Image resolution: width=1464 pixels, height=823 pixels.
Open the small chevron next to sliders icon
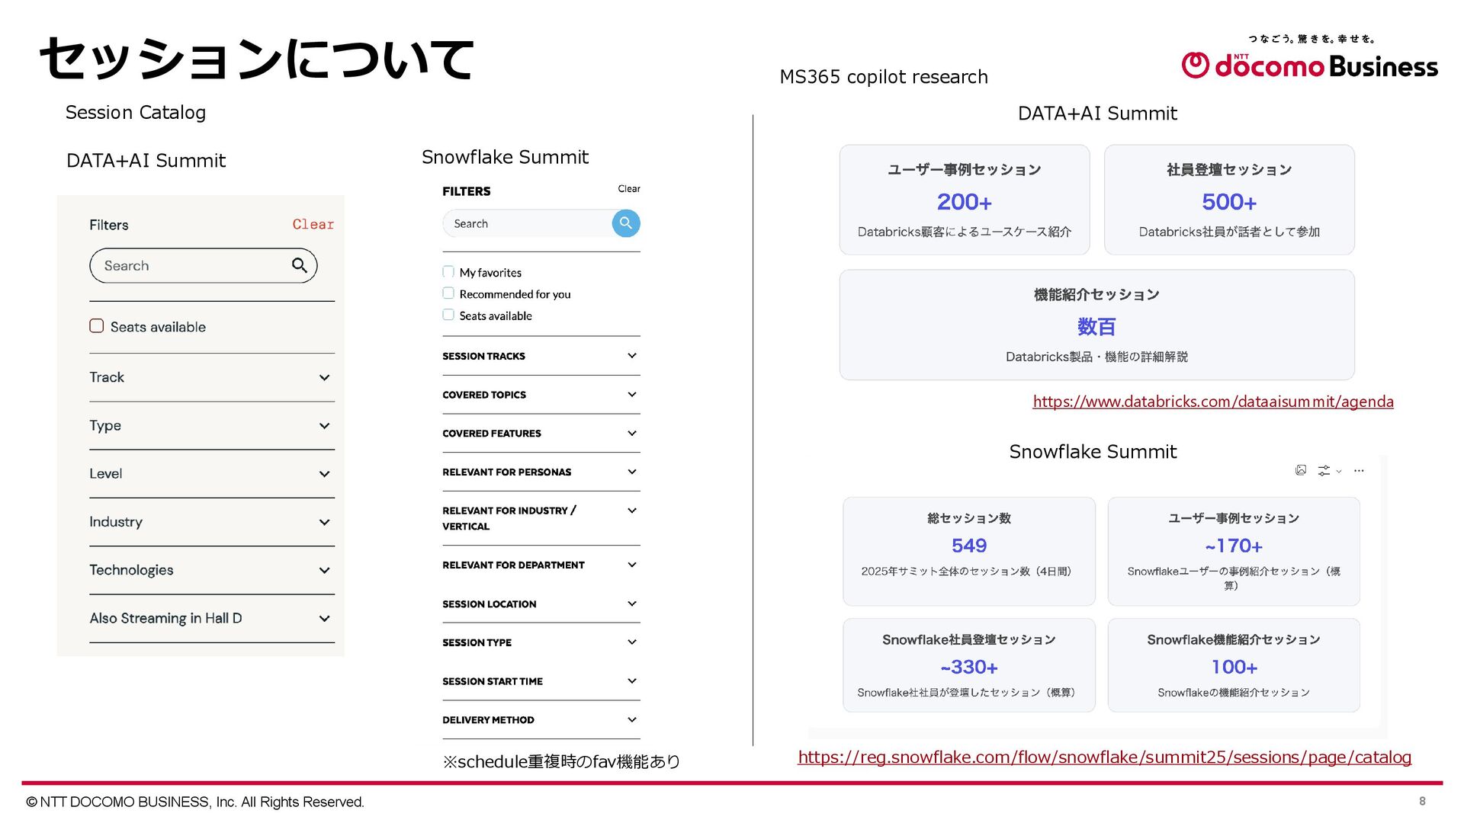pos(1339,471)
